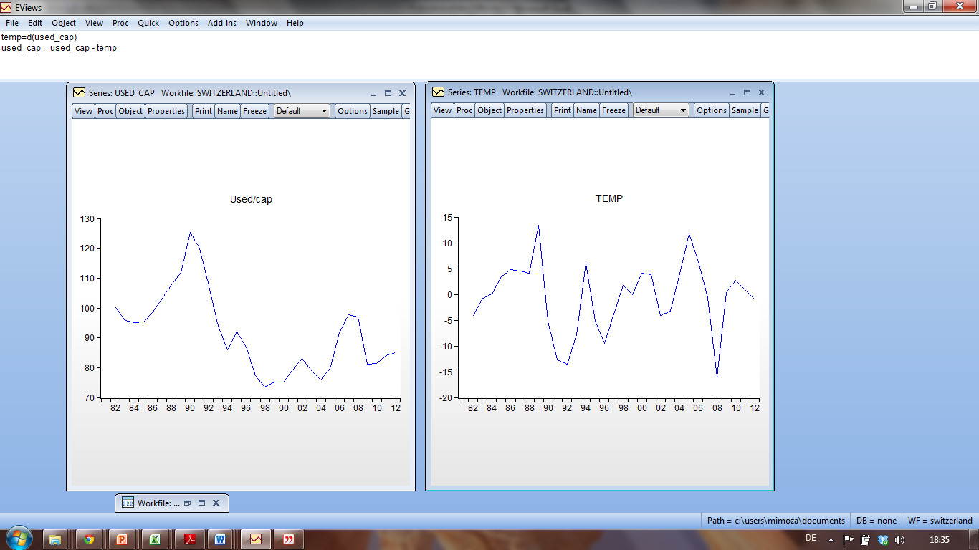Freeze the USED_CAP series graph
Image resolution: width=979 pixels, height=550 pixels.
coord(254,110)
